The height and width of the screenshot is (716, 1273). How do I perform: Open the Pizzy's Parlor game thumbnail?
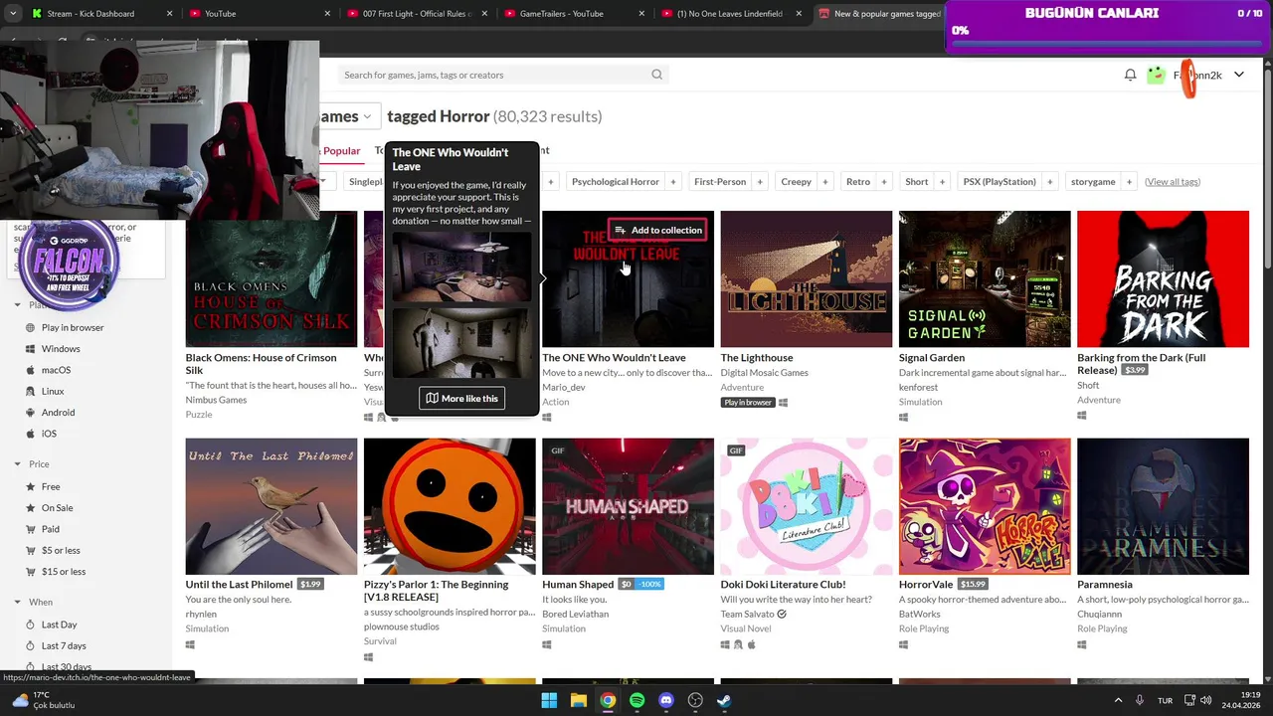point(450,506)
